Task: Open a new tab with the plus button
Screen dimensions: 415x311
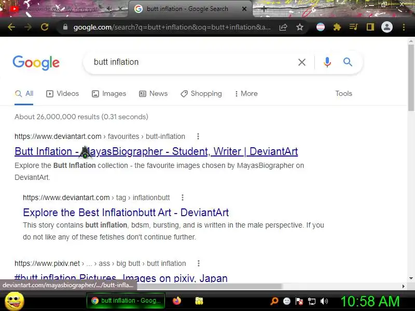Action: click(264, 9)
